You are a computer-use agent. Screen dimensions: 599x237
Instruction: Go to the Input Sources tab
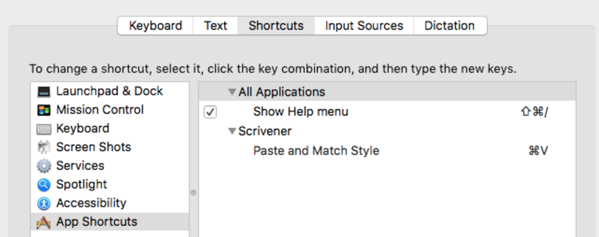pos(364,26)
